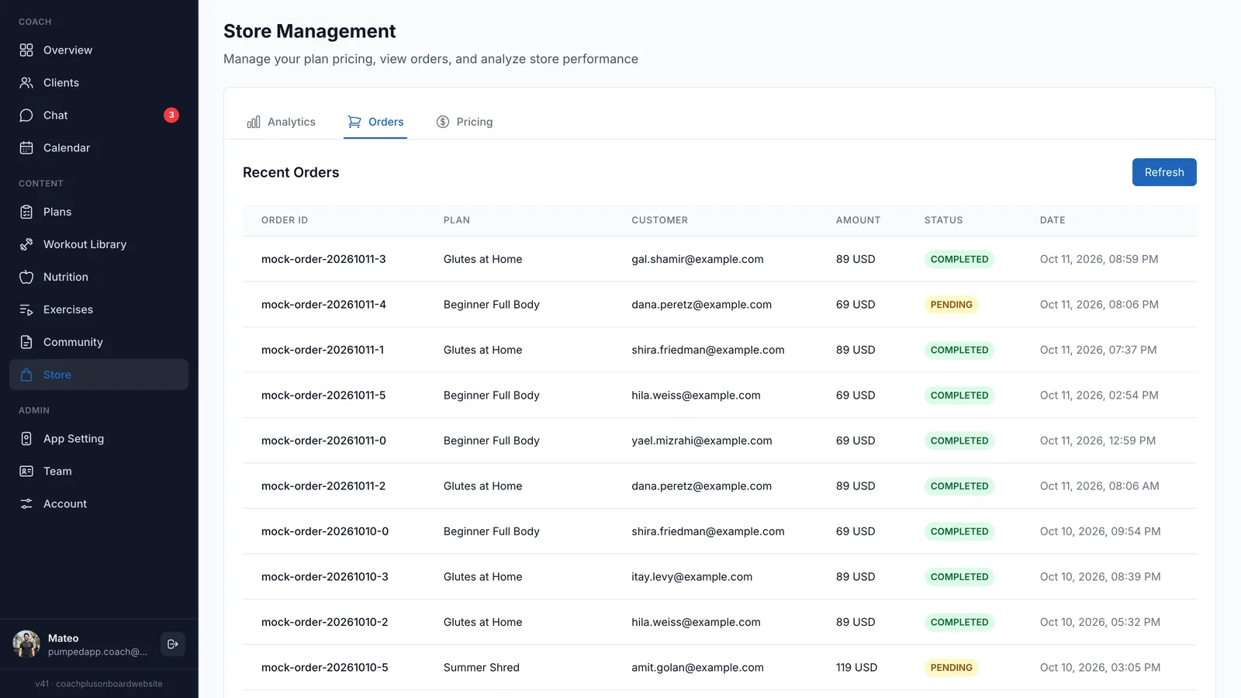1241x698 pixels.
Task: Click order ID mock-order-20261011-2
Action: [x=323, y=486]
